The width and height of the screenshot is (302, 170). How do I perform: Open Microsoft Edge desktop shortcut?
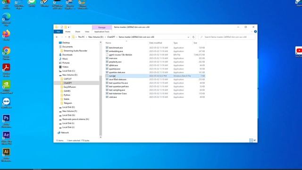click(6, 19)
